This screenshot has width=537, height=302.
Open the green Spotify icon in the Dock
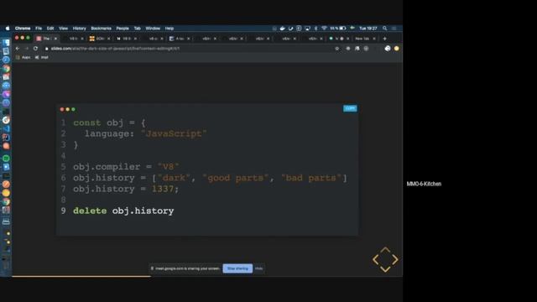pos(6,159)
